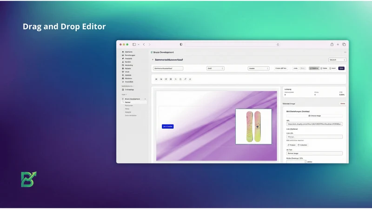This screenshot has width=372, height=209.
Task: Go back with Safari's back arrow
Action: pos(144,45)
